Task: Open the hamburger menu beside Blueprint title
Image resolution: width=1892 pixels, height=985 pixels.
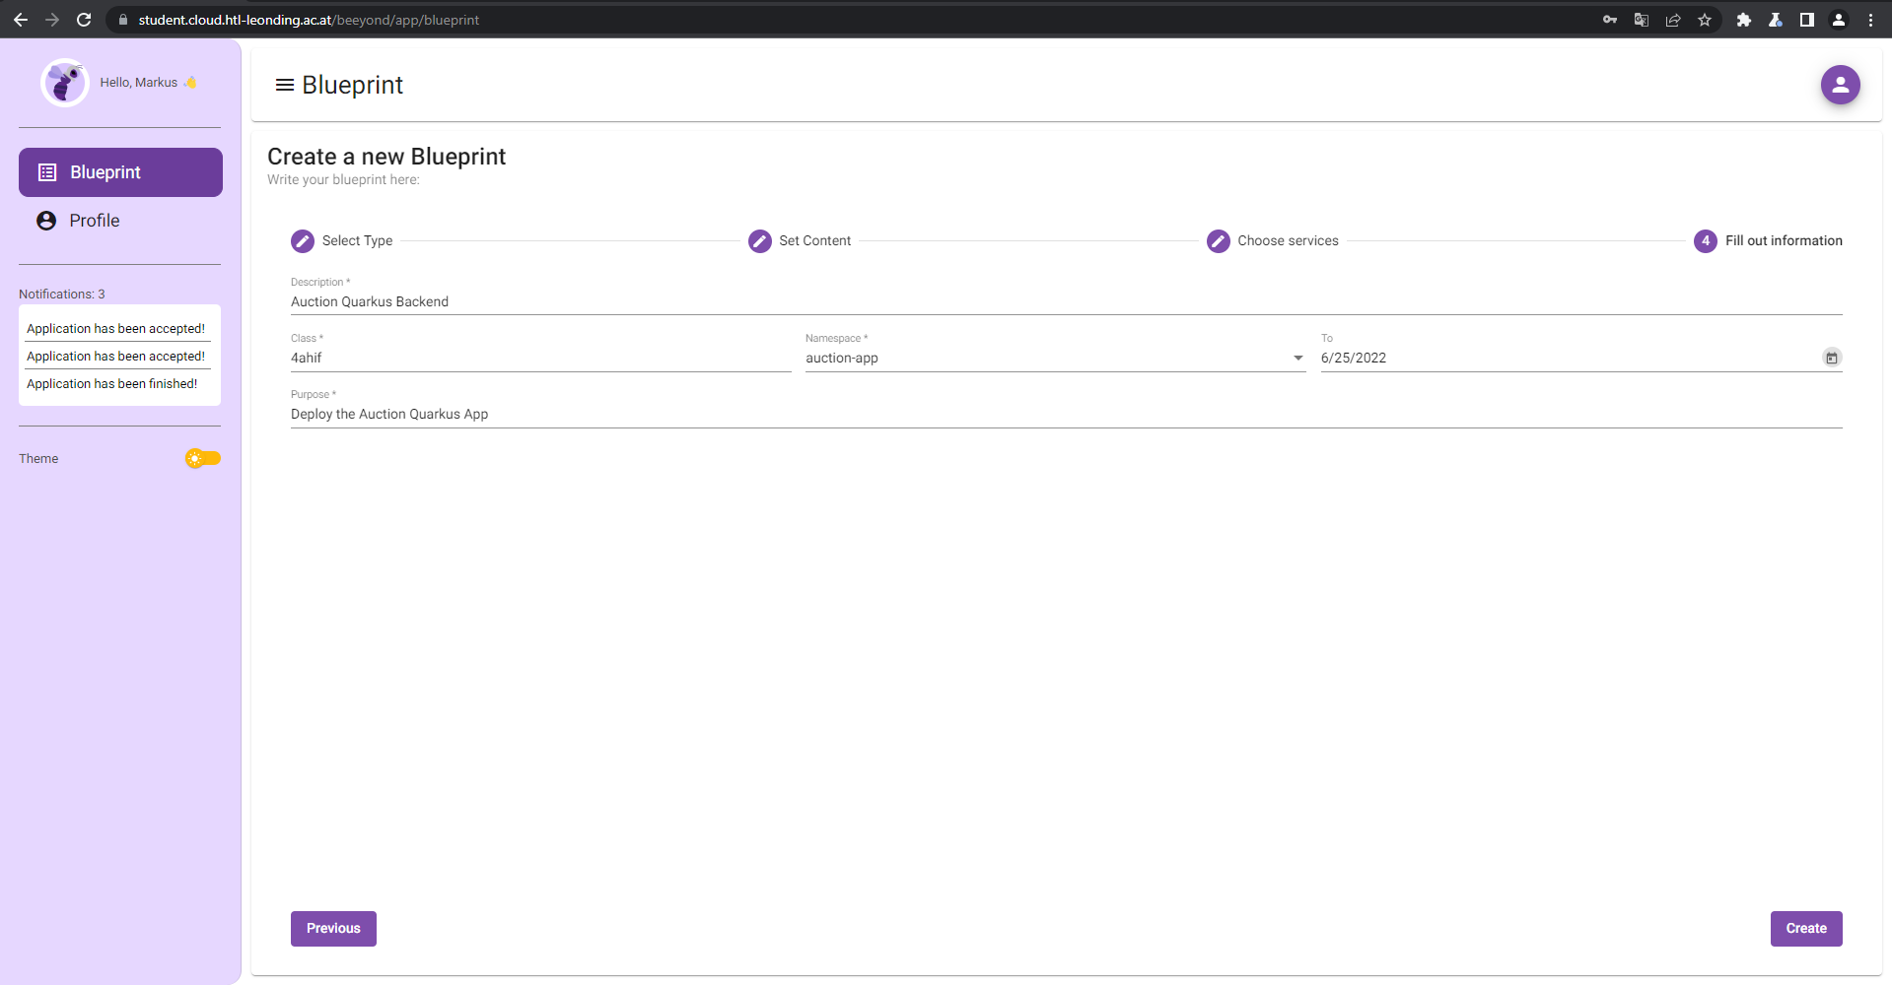Action: (284, 86)
